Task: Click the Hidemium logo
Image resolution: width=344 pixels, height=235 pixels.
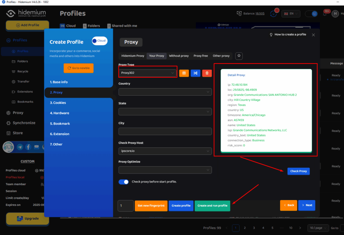Action: click(26, 13)
